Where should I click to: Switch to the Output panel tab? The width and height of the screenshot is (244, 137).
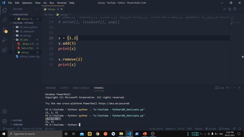[x=64, y=88]
